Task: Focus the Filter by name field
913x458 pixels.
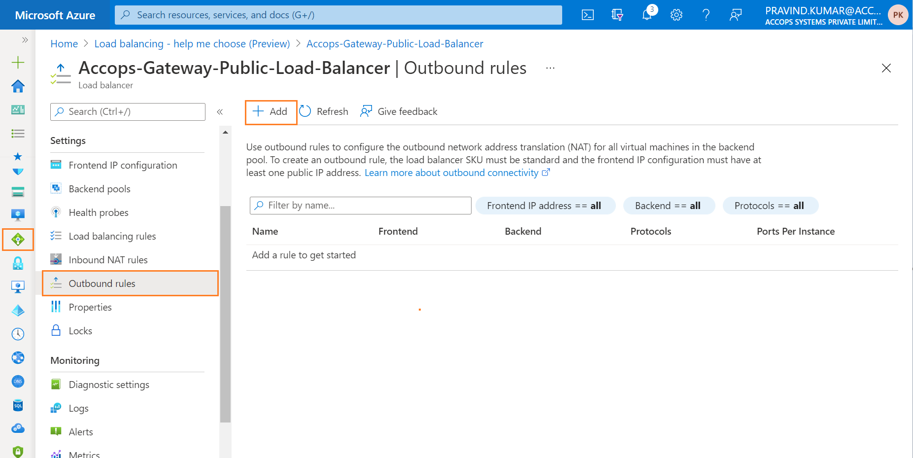Action: pyautogui.click(x=360, y=206)
